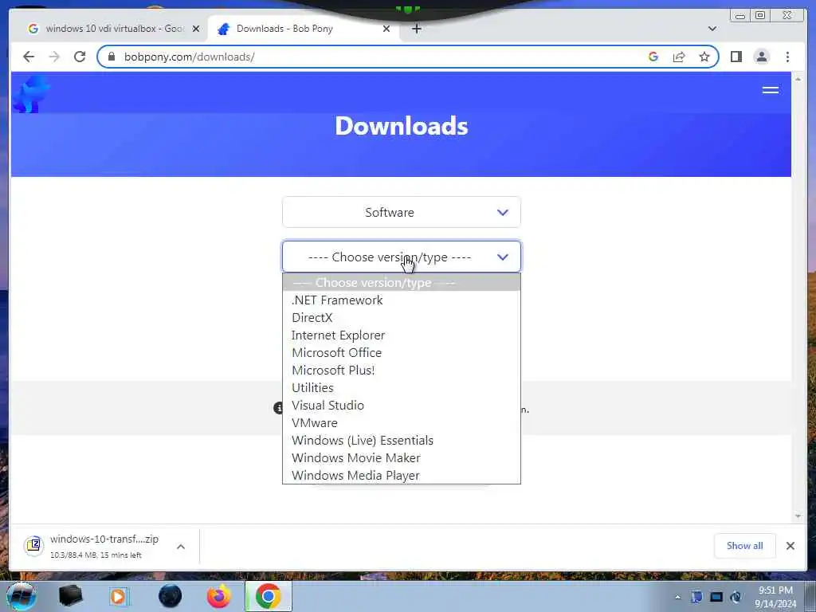Share this page via the share icon
The height and width of the screenshot is (612, 816).
pos(679,57)
